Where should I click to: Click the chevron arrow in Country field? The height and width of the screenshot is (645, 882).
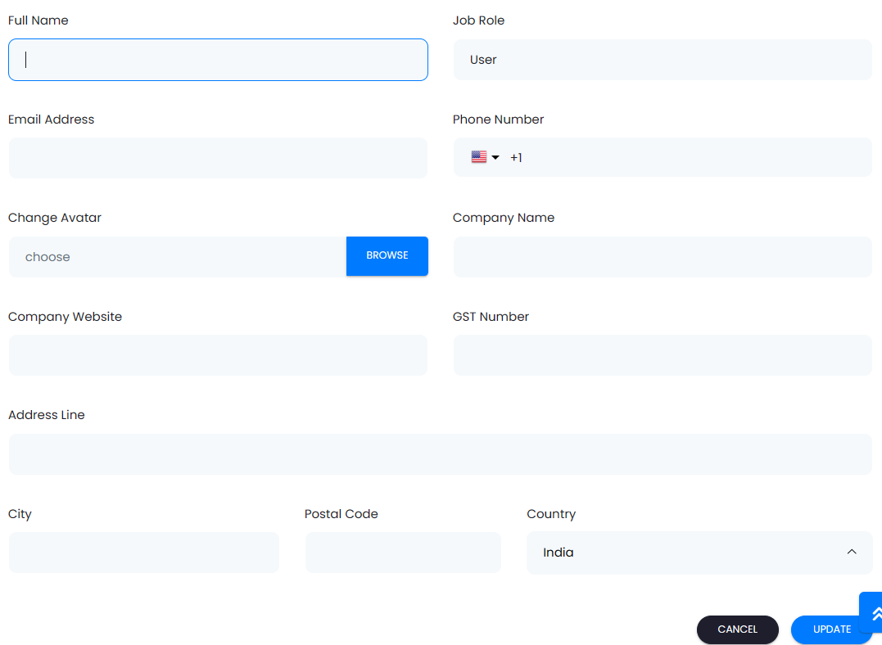tap(852, 553)
